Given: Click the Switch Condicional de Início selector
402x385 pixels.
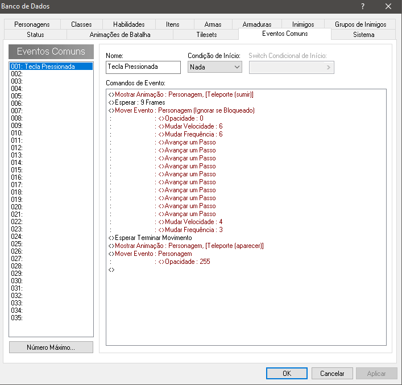Looking at the screenshot, I should pyautogui.click(x=292, y=68).
